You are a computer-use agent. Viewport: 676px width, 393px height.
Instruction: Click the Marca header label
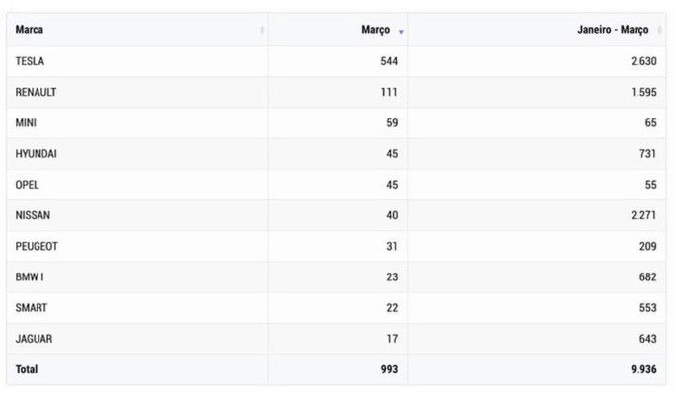[x=30, y=30]
